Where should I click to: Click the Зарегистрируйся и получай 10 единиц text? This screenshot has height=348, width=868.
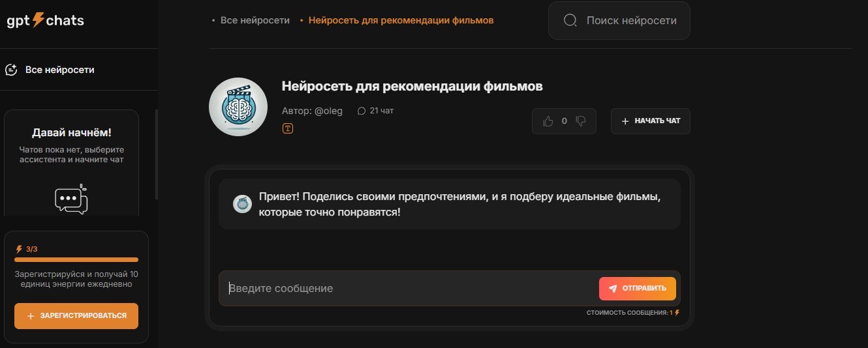click(76, 279)
